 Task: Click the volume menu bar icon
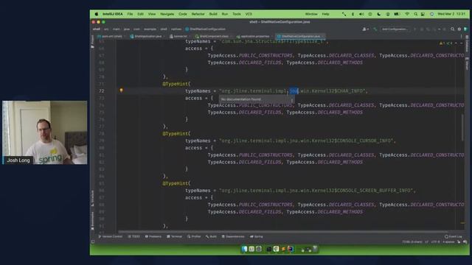(x=361, y=14)
